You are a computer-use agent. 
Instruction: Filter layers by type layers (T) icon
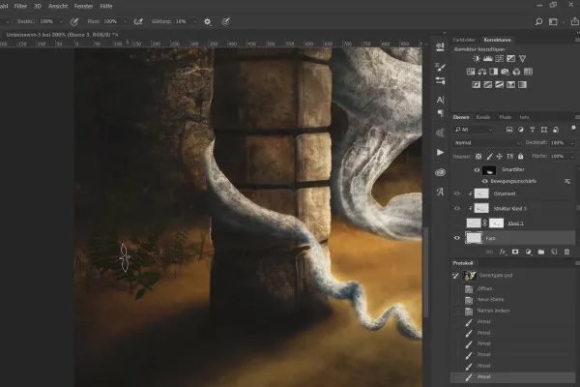[x=533, y=130]
